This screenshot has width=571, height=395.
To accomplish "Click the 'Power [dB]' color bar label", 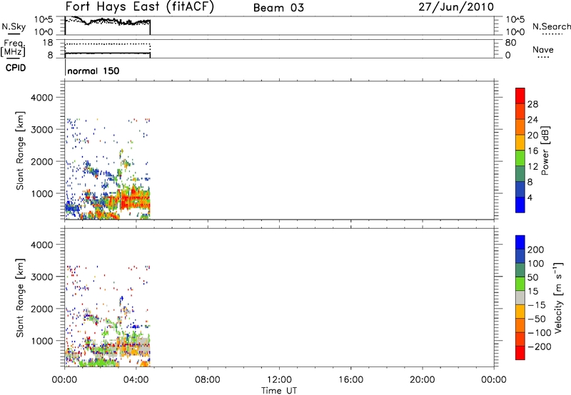I will 545,150.
